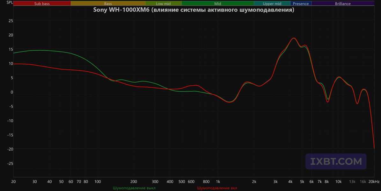Click the 20kHz axis label
This screenshot has width=381, height=191.
pyautogui.click(x=374, y=181)
